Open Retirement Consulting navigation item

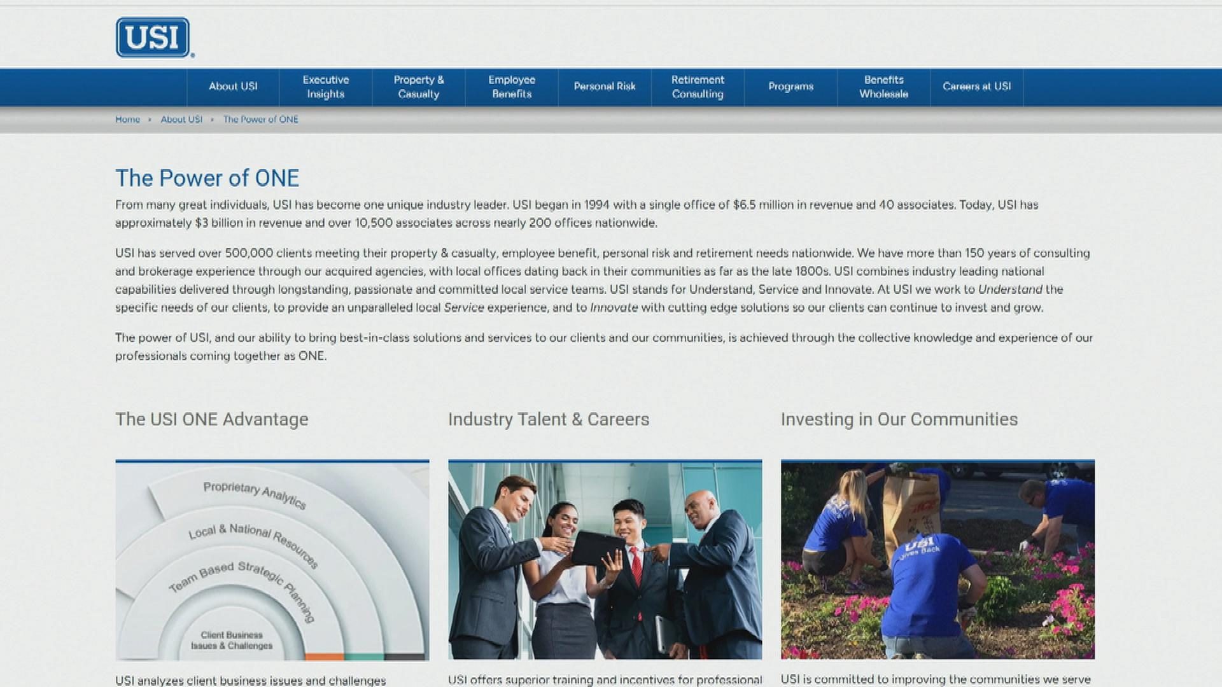click(x=698, y=87)
